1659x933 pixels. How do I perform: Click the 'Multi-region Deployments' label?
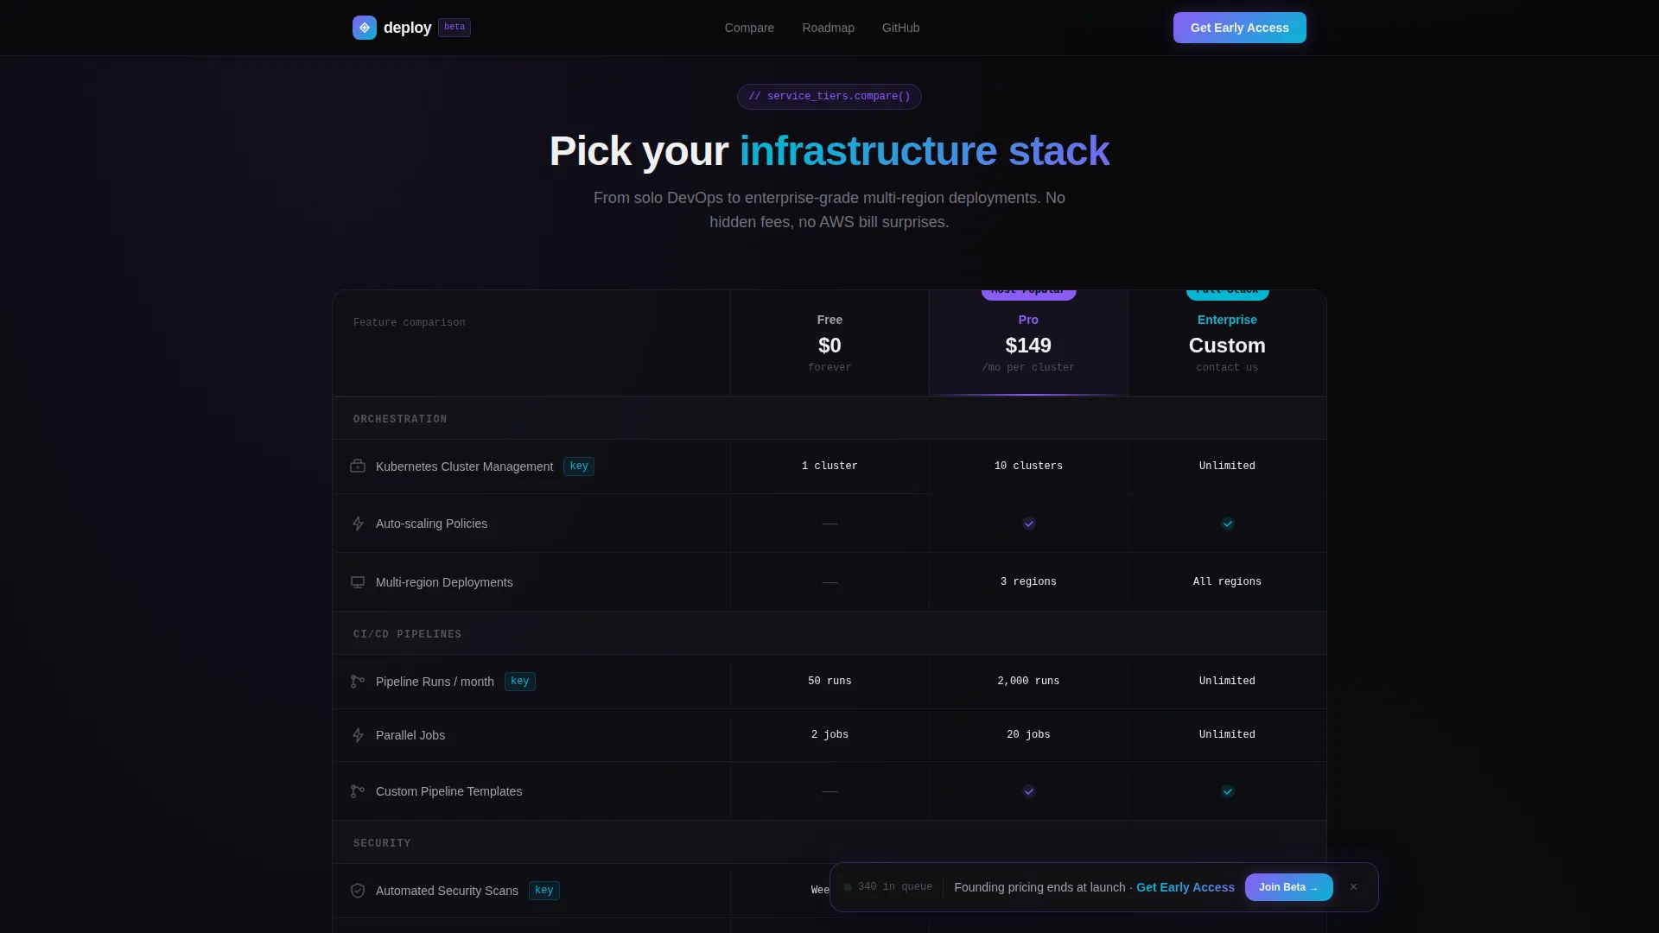pos(444,582)
